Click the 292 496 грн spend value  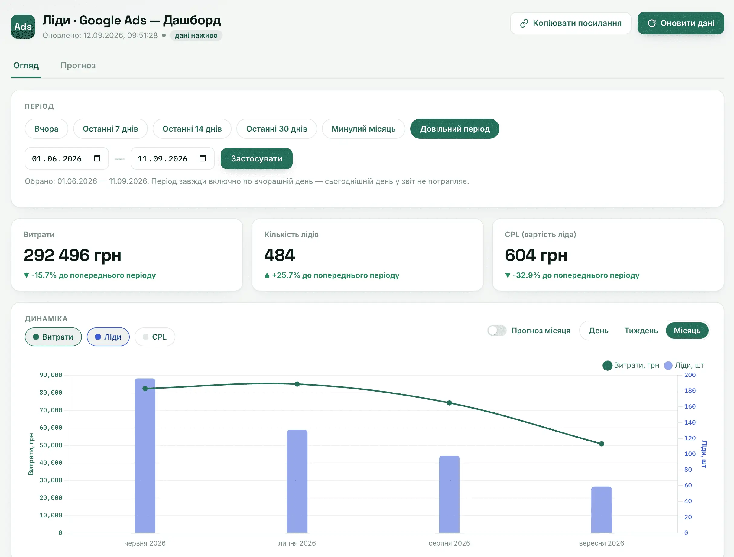[x=72, y=255]
